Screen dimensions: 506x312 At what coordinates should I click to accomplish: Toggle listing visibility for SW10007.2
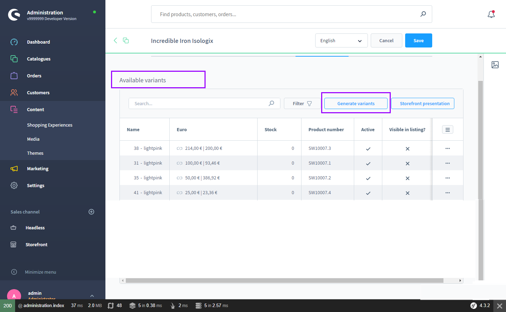pyautogui.click(x=408, y=178)
